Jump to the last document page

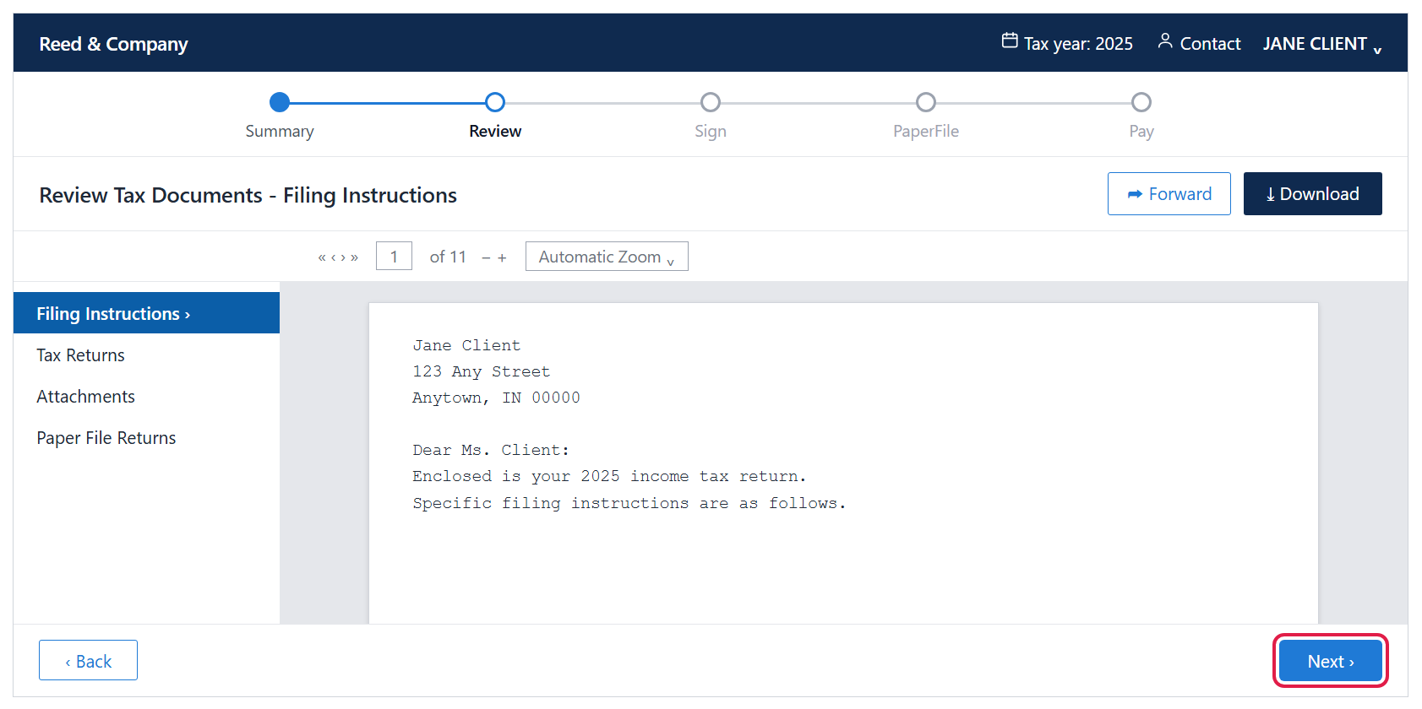click(x=355, y=257)
